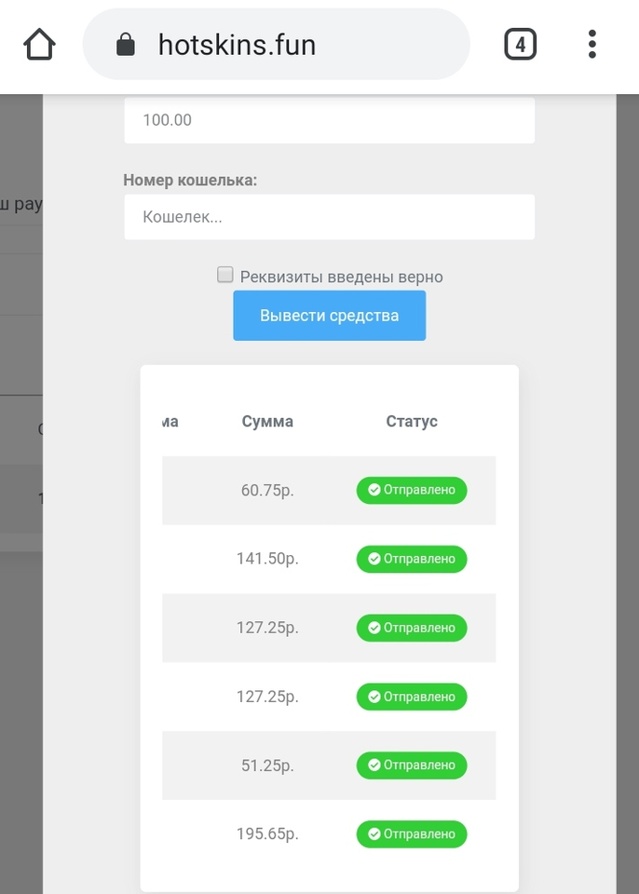
Task: Click the padlock security icon
Action: [126, 44]
